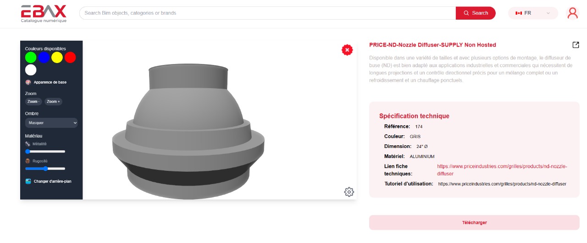The image size is (587, 243).
Task: Open the Ombre Masquer dropdown
Action: pyautogui.click(x=51, y=123)
